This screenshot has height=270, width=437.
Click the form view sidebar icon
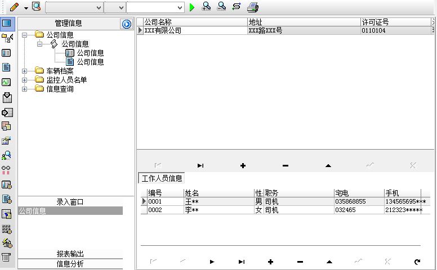(6, 53)
